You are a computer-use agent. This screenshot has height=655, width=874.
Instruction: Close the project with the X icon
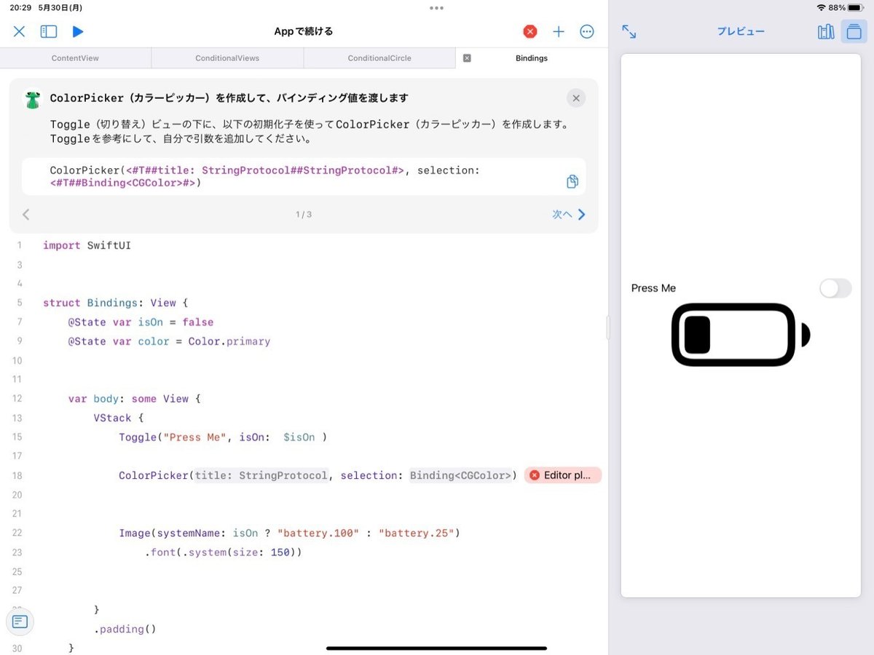[20, 31]
